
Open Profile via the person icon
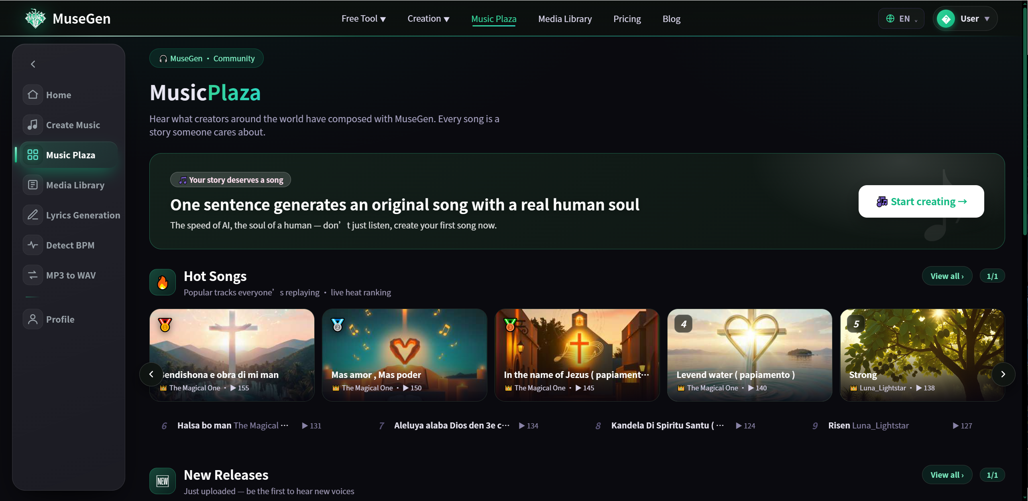33,319
